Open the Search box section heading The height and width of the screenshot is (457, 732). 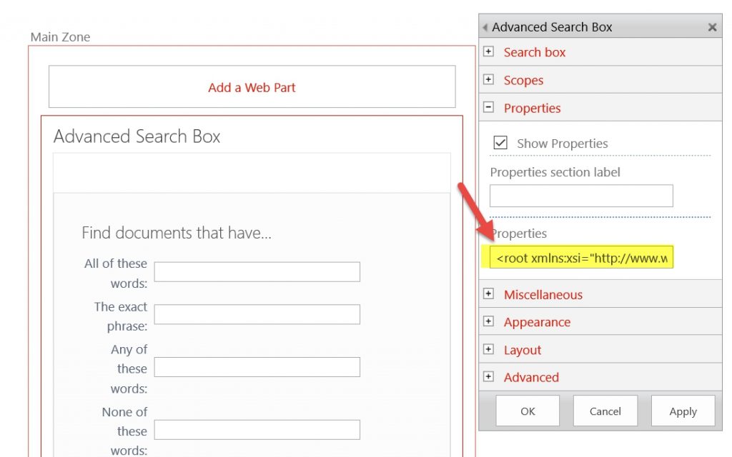[x=535, y=52]
